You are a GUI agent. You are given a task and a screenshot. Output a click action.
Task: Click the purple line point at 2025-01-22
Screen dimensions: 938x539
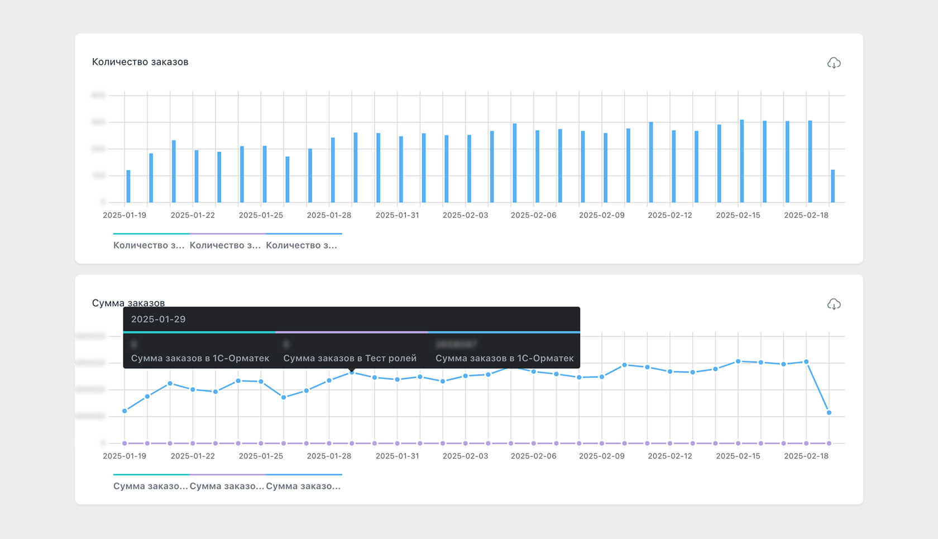pos(193,443)
